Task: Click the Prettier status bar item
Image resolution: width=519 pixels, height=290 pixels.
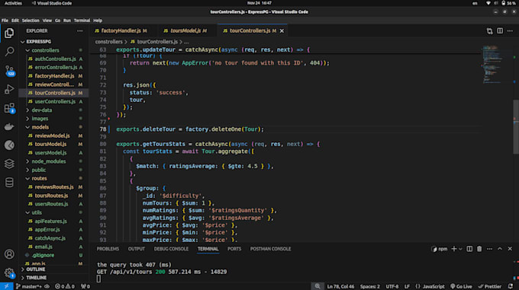Action: pos(489,286)
